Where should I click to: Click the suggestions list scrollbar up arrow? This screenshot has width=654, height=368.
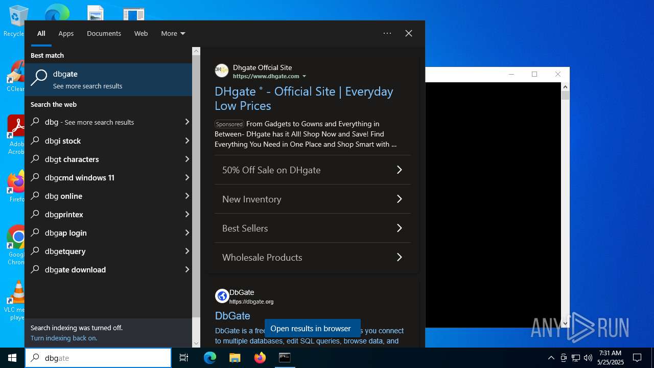point(196,52)
